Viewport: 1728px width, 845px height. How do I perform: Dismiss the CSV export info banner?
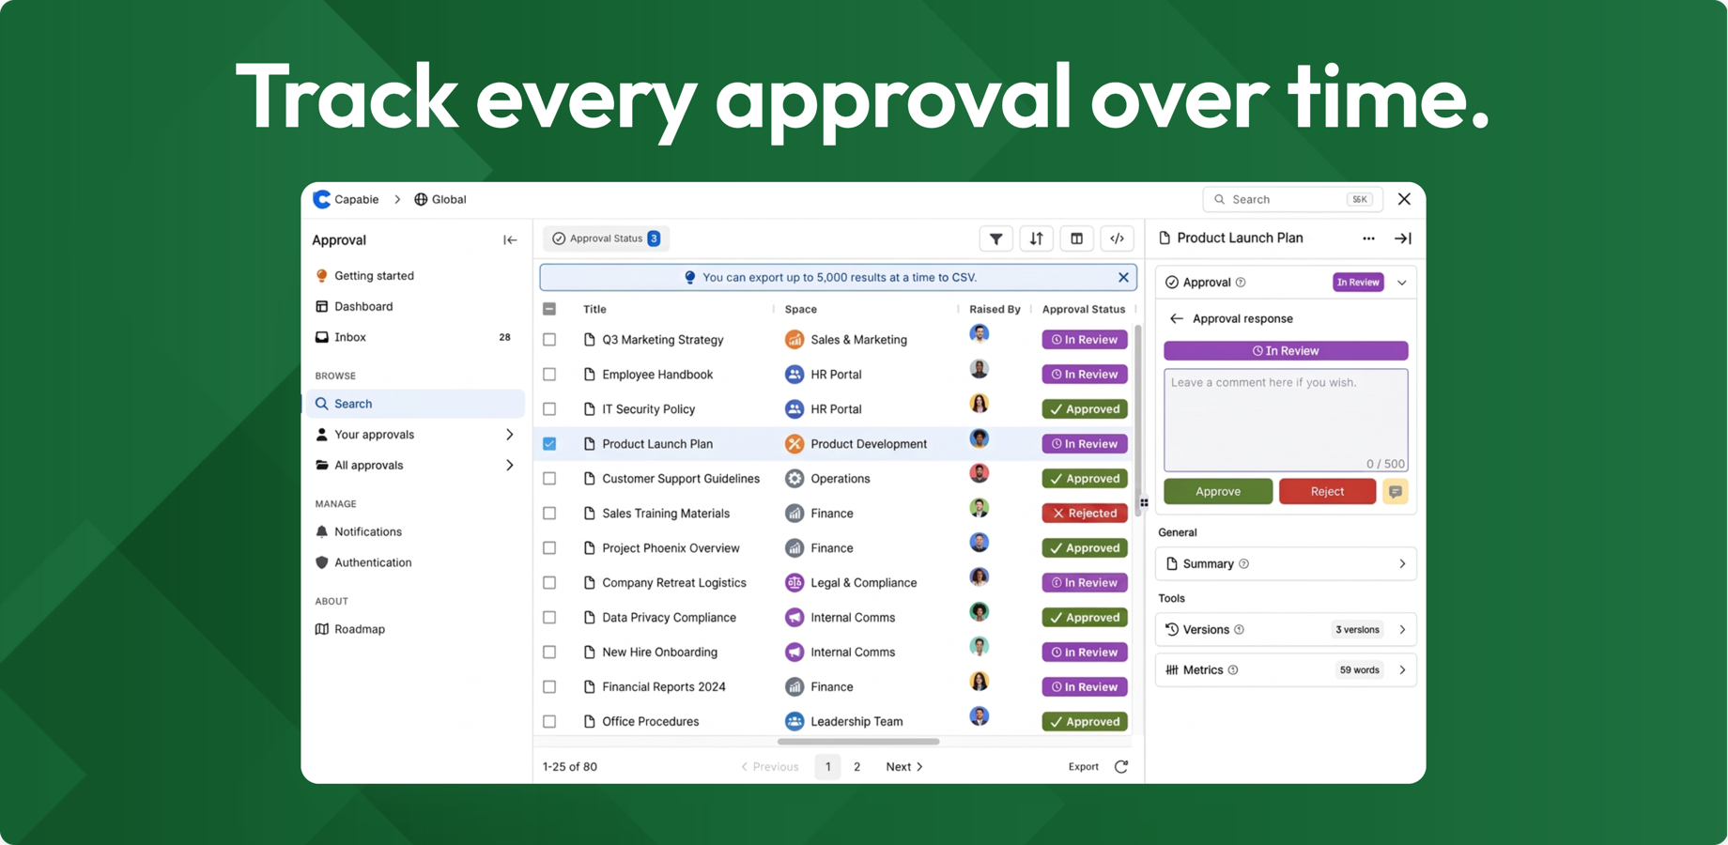(x=1123, y=277)
